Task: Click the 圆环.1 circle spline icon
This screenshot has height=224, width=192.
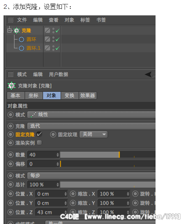Action: (22, 48)
